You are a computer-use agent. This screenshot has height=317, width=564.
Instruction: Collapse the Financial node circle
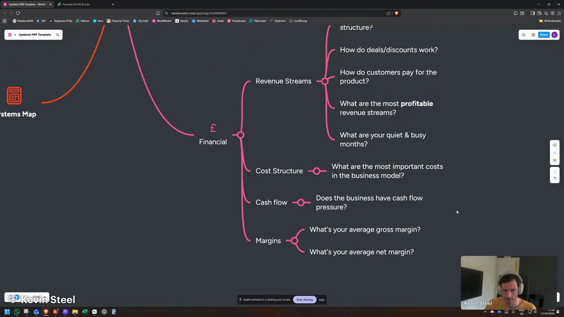click(240, 135)
